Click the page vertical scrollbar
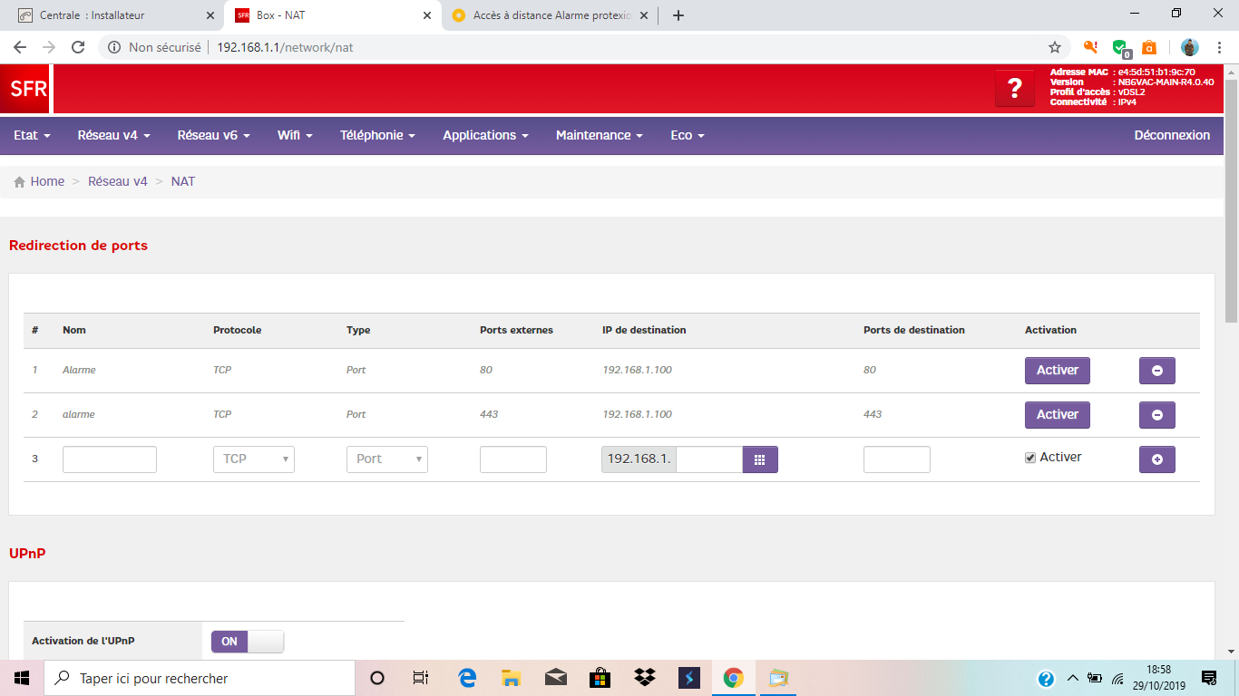 [x=1231, y=199]
